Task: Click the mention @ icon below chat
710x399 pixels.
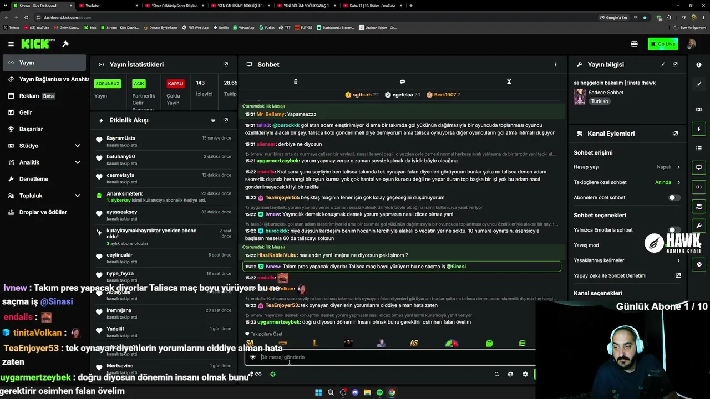Action: pyautogui.click(x=510, y=374)
